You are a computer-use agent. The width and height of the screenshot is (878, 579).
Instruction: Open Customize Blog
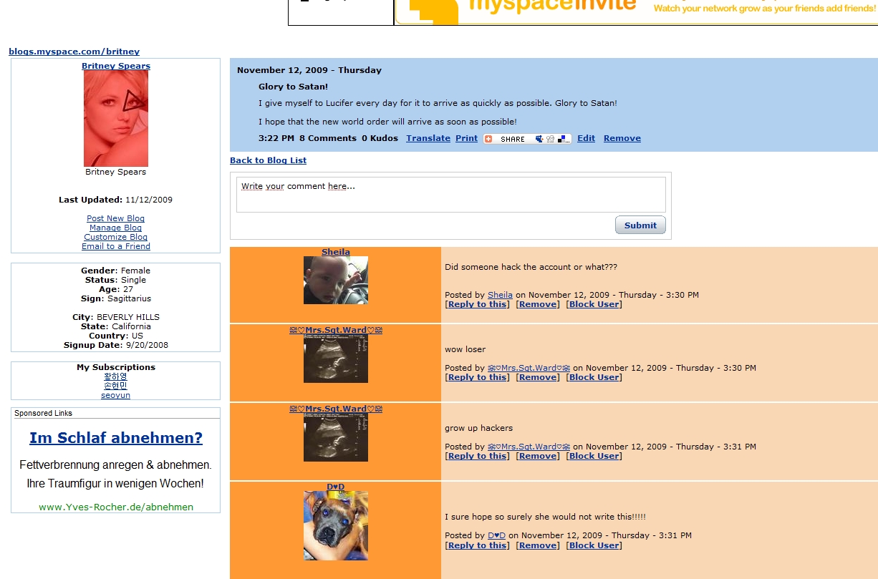[x=116, y=237]
